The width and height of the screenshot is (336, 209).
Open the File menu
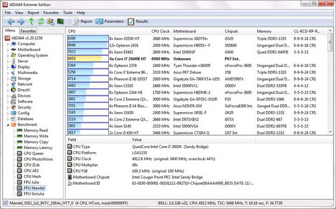(x=8, y=13)
